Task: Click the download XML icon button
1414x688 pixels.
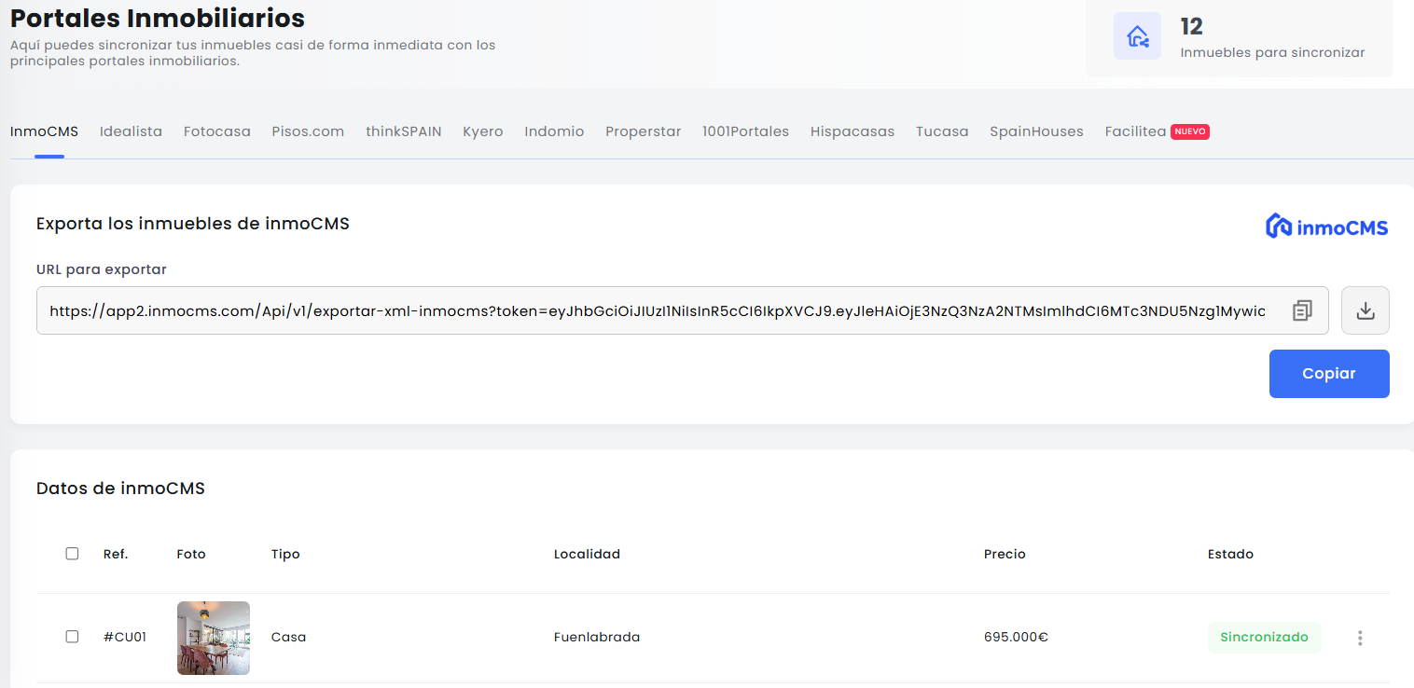Action: (x=1365, y=310)
